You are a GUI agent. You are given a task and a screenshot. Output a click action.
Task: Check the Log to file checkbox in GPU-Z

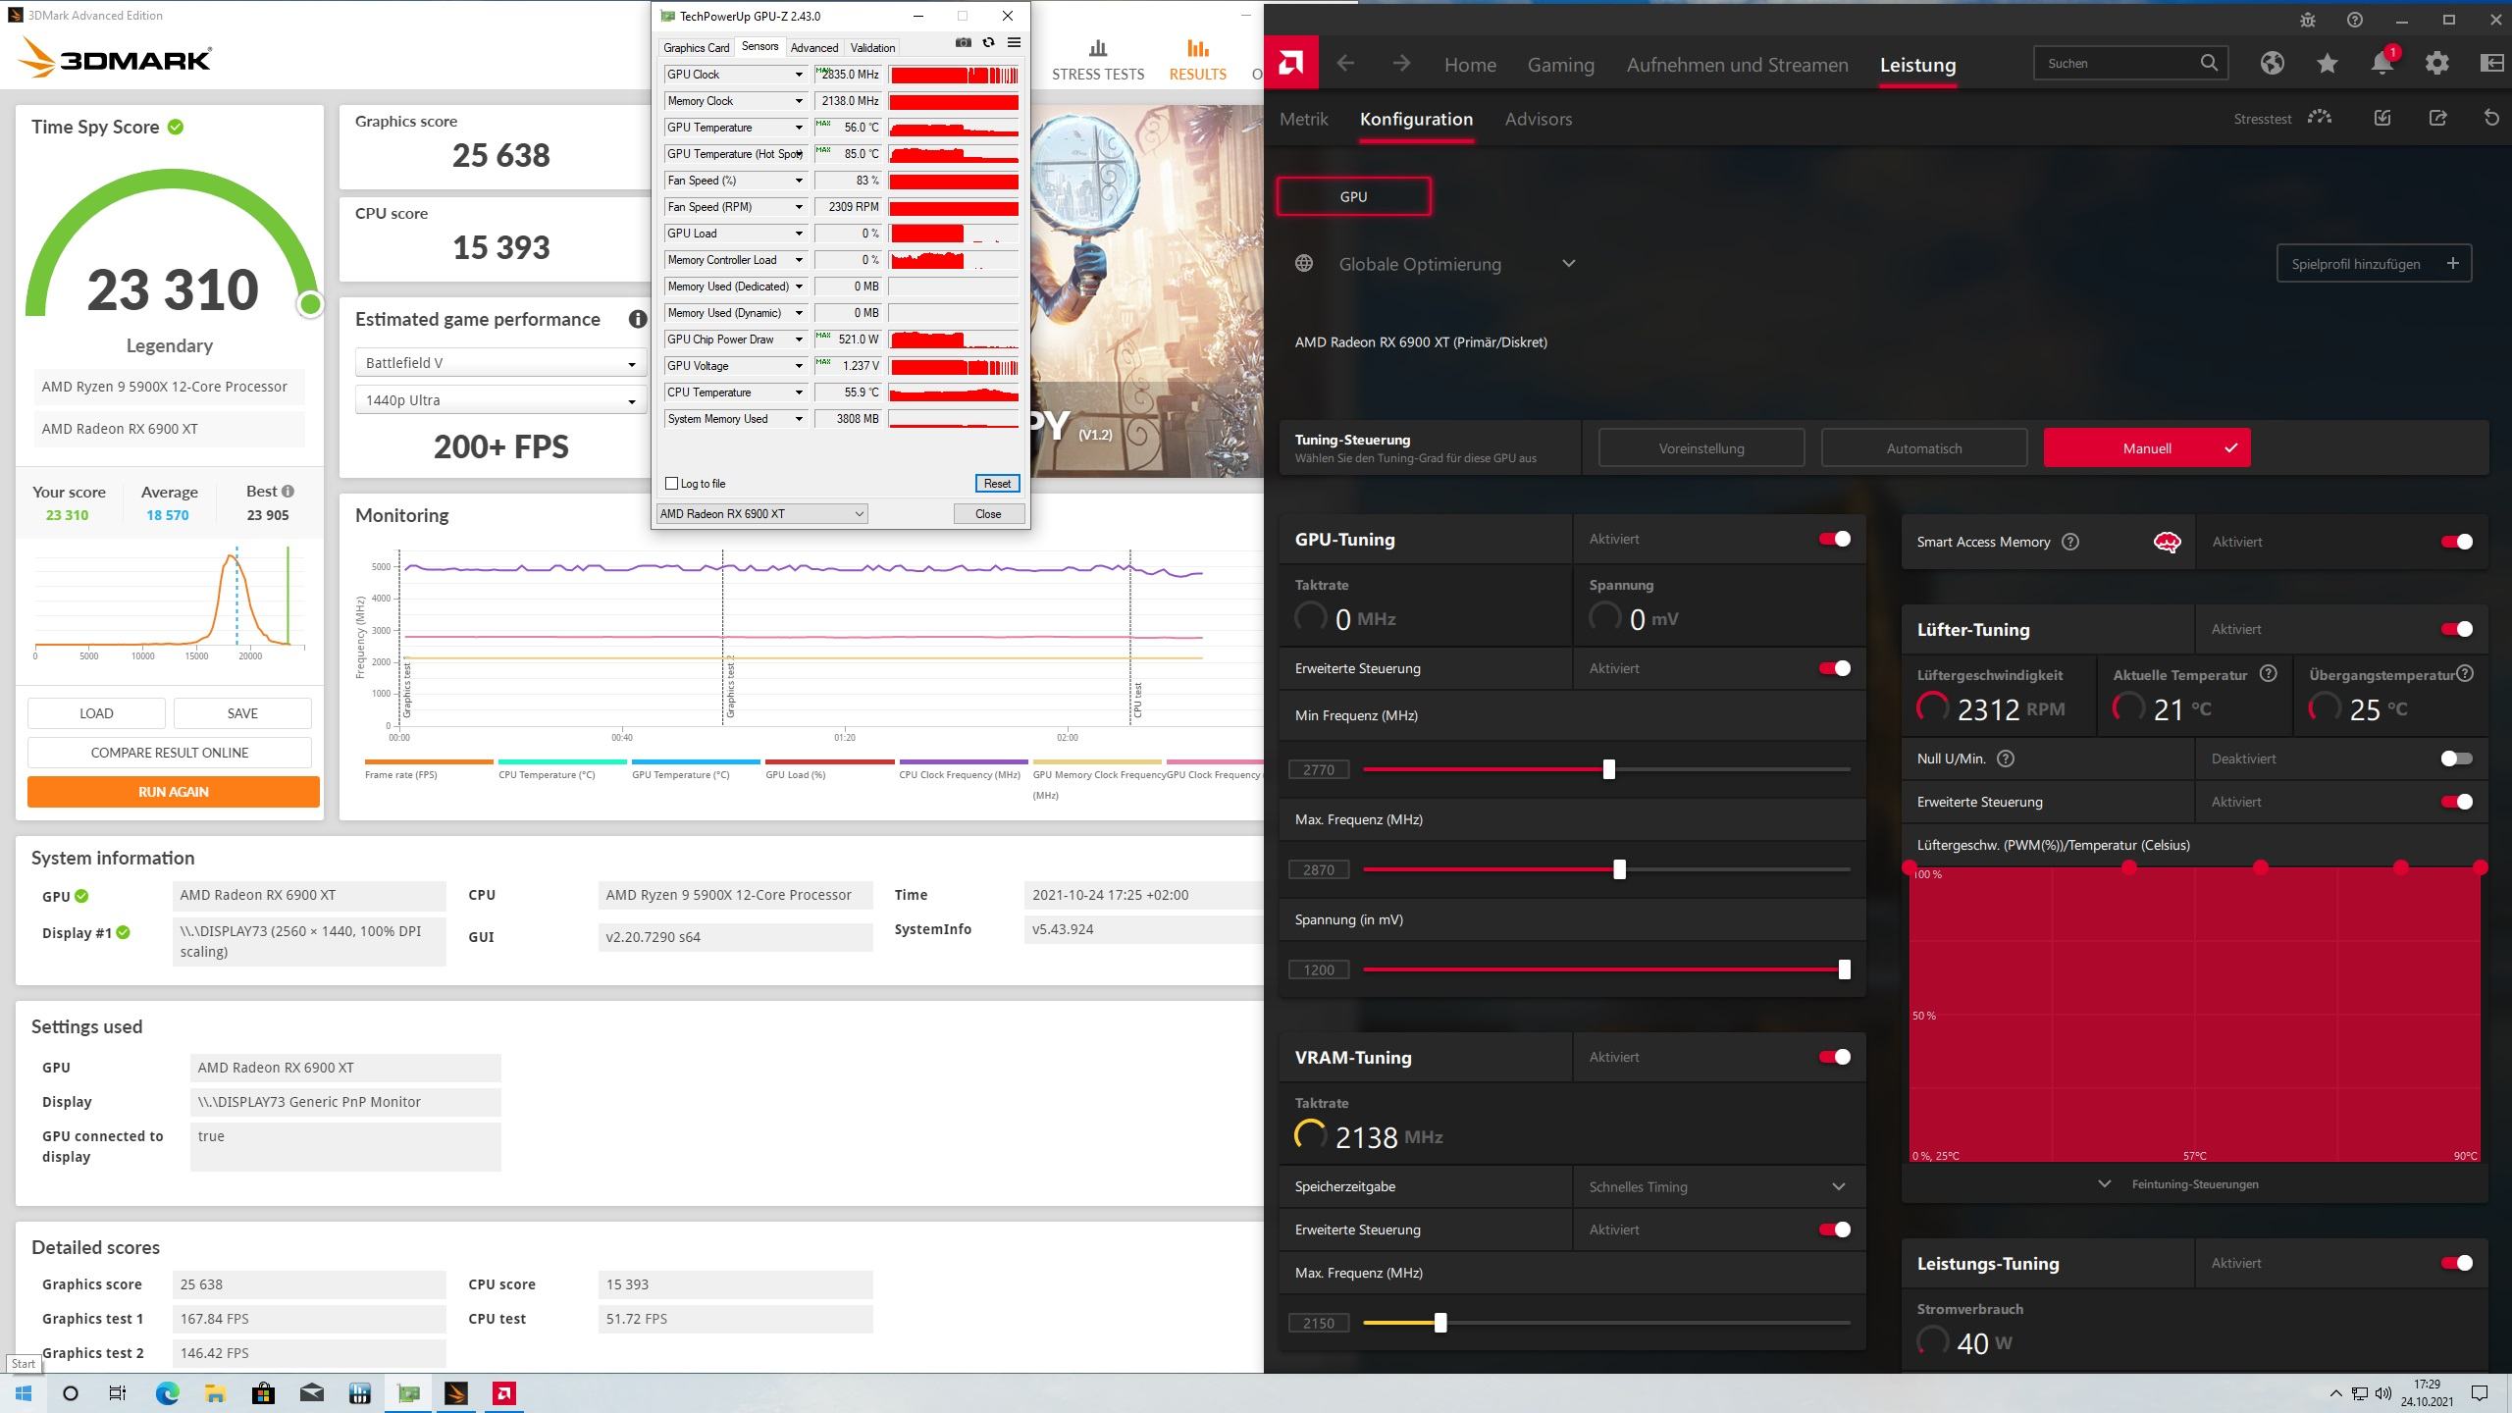tap(672, 484)
